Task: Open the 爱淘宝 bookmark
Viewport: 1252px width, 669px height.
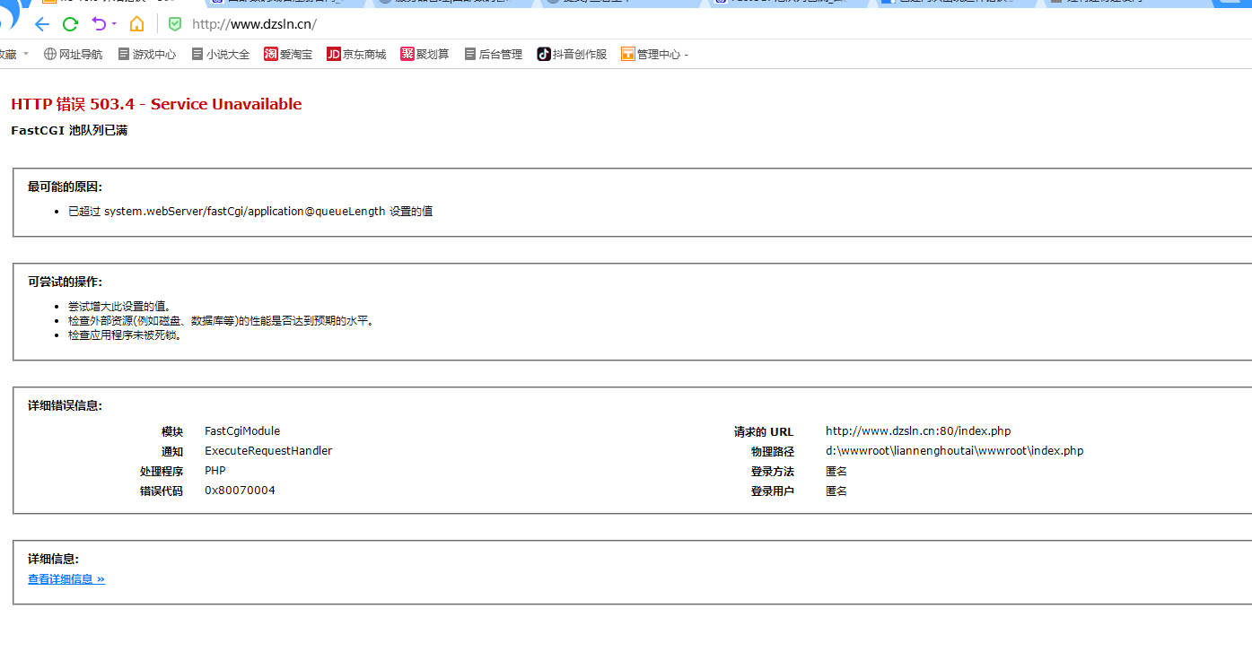Action: [x=288, y=55]
